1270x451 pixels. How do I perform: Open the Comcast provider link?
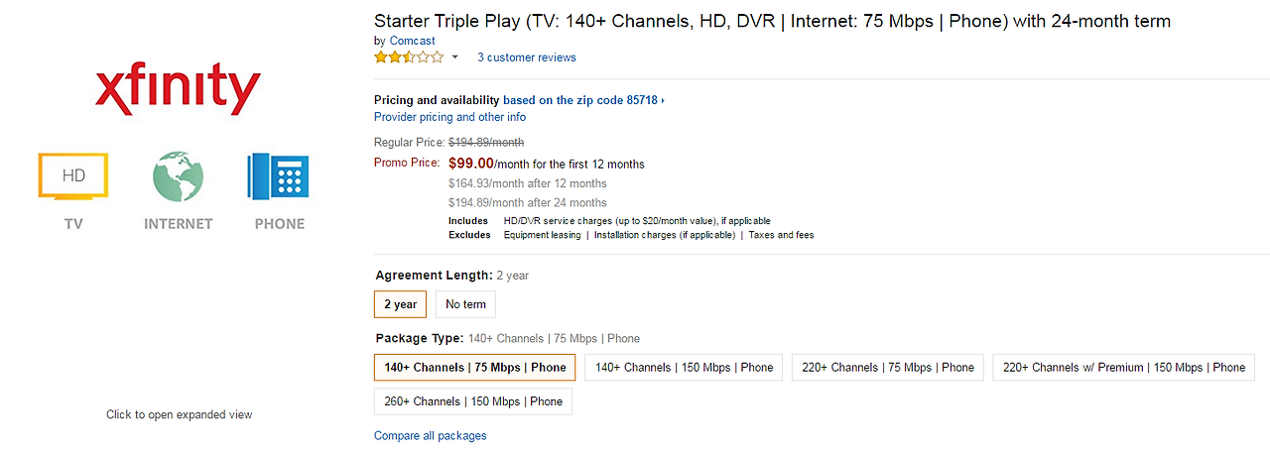[x=412, y=41]
